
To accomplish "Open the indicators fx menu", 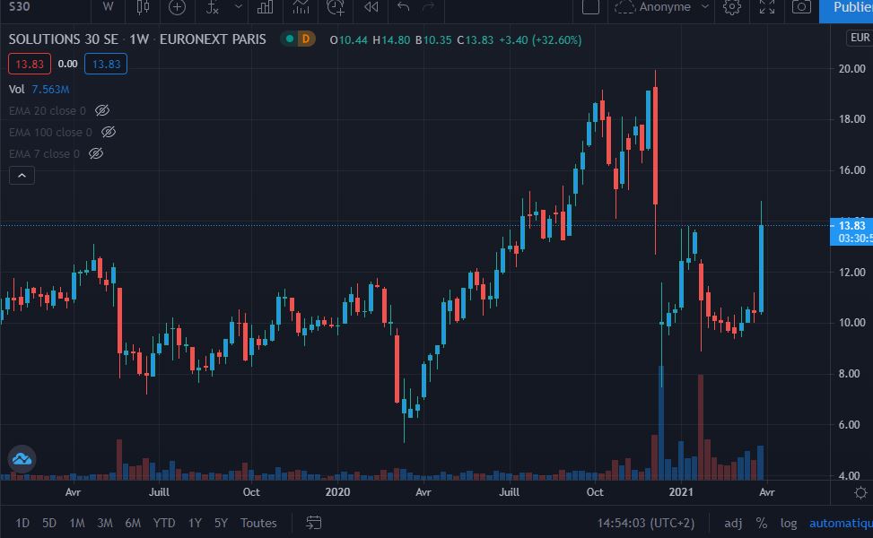I will pos(212,7).
